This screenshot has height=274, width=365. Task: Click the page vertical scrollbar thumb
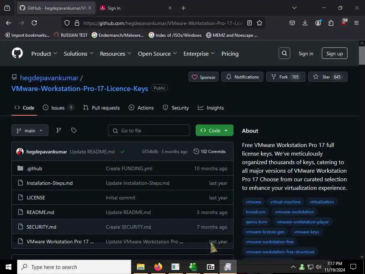(361, 55)
